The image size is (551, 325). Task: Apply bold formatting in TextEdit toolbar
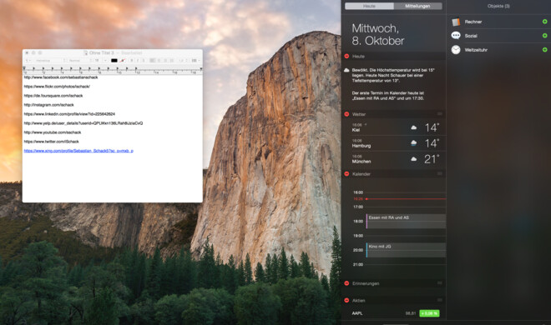click(x=132, y=60)
